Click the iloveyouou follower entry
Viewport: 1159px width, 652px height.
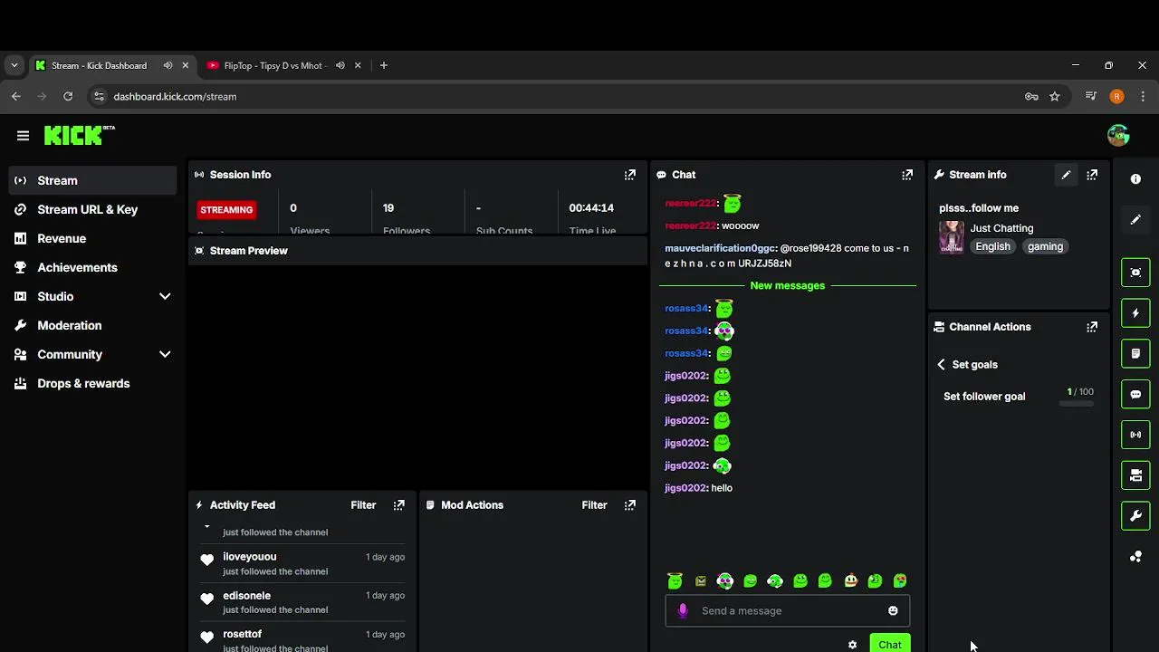click(x=302, y=563)
